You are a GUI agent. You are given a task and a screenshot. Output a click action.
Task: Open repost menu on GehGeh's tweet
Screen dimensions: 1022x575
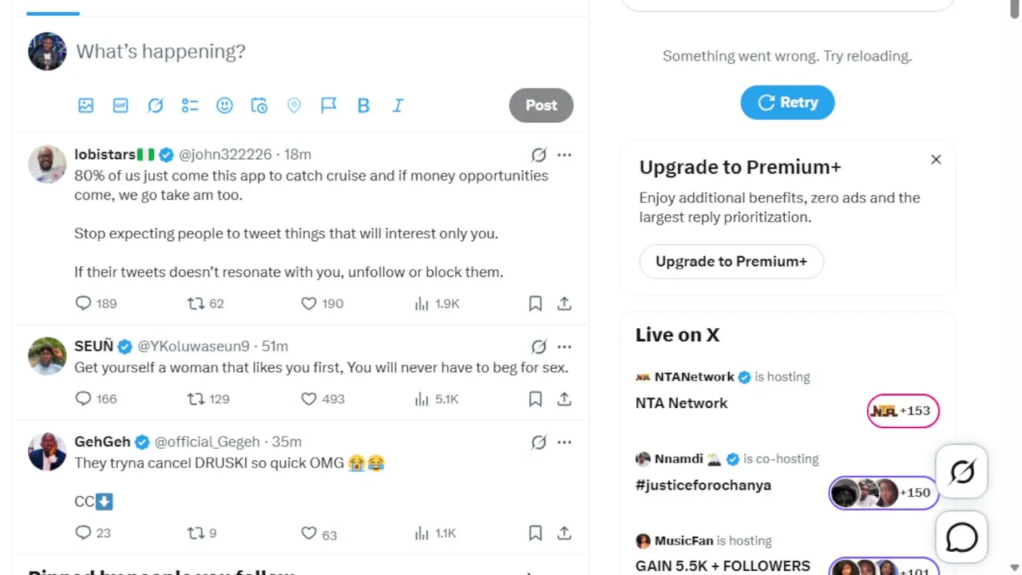click(x=196, y=533)
